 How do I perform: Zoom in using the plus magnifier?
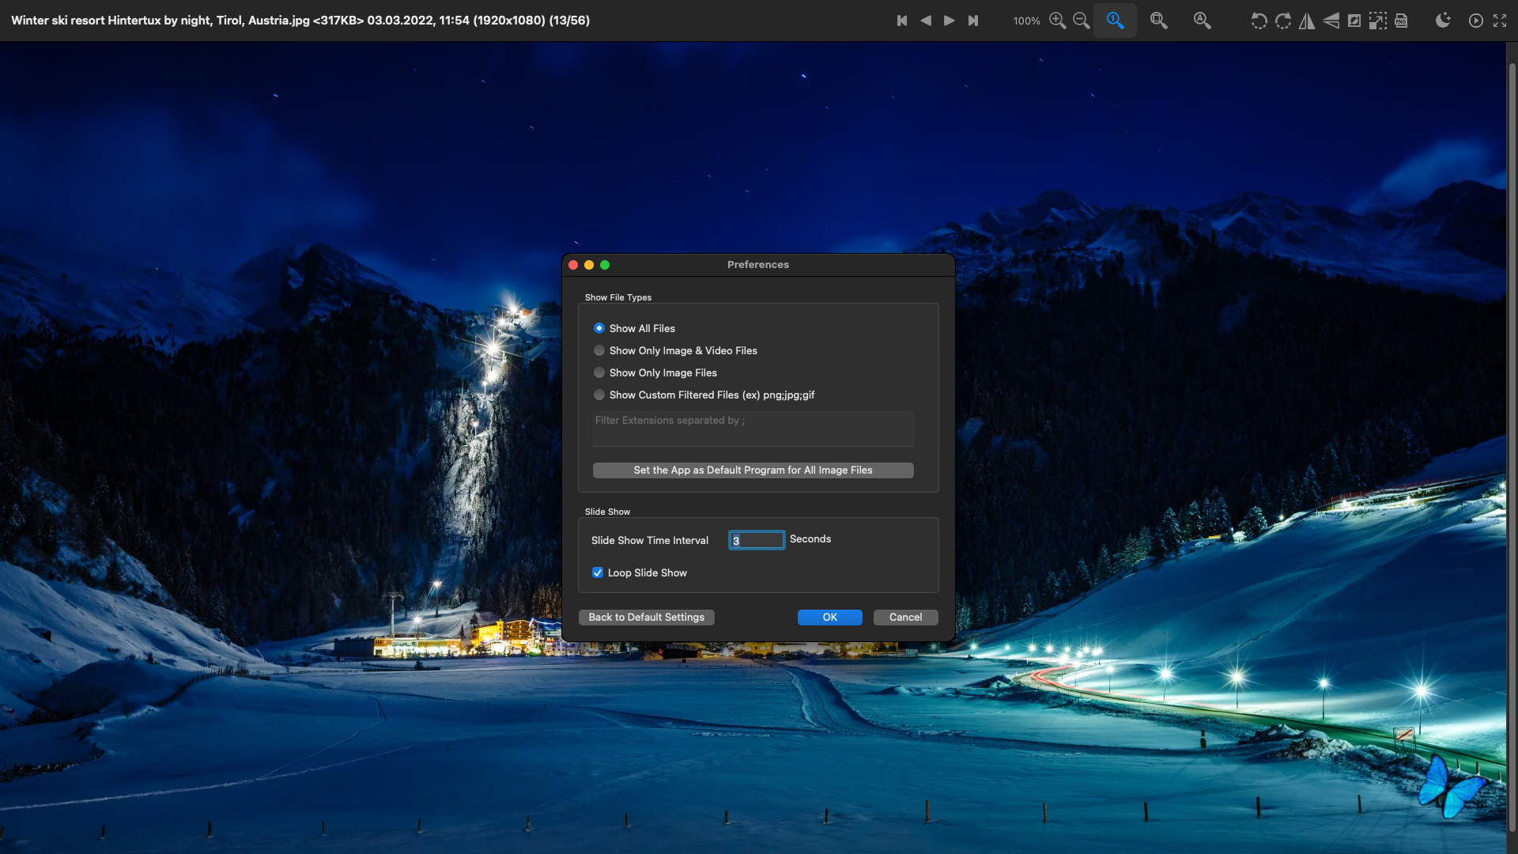coord(1058,21)
